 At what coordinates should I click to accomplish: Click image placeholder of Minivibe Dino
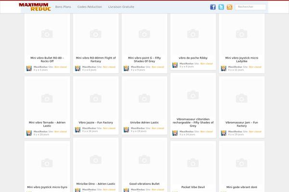96,160
